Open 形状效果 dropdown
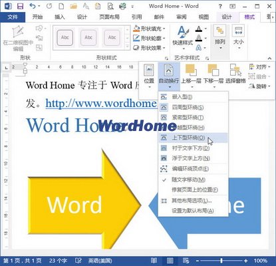This screenshot has width=276, height=266. pyautogui.click(x=149, y=48)
